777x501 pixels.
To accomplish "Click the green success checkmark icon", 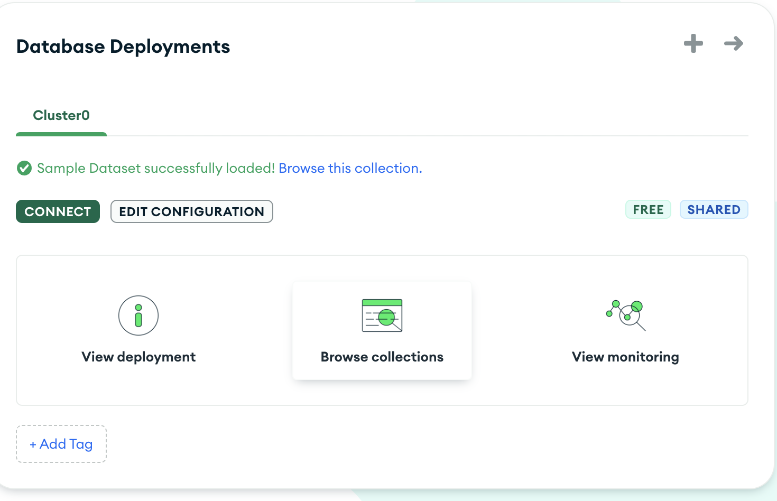I will [24, 169].
